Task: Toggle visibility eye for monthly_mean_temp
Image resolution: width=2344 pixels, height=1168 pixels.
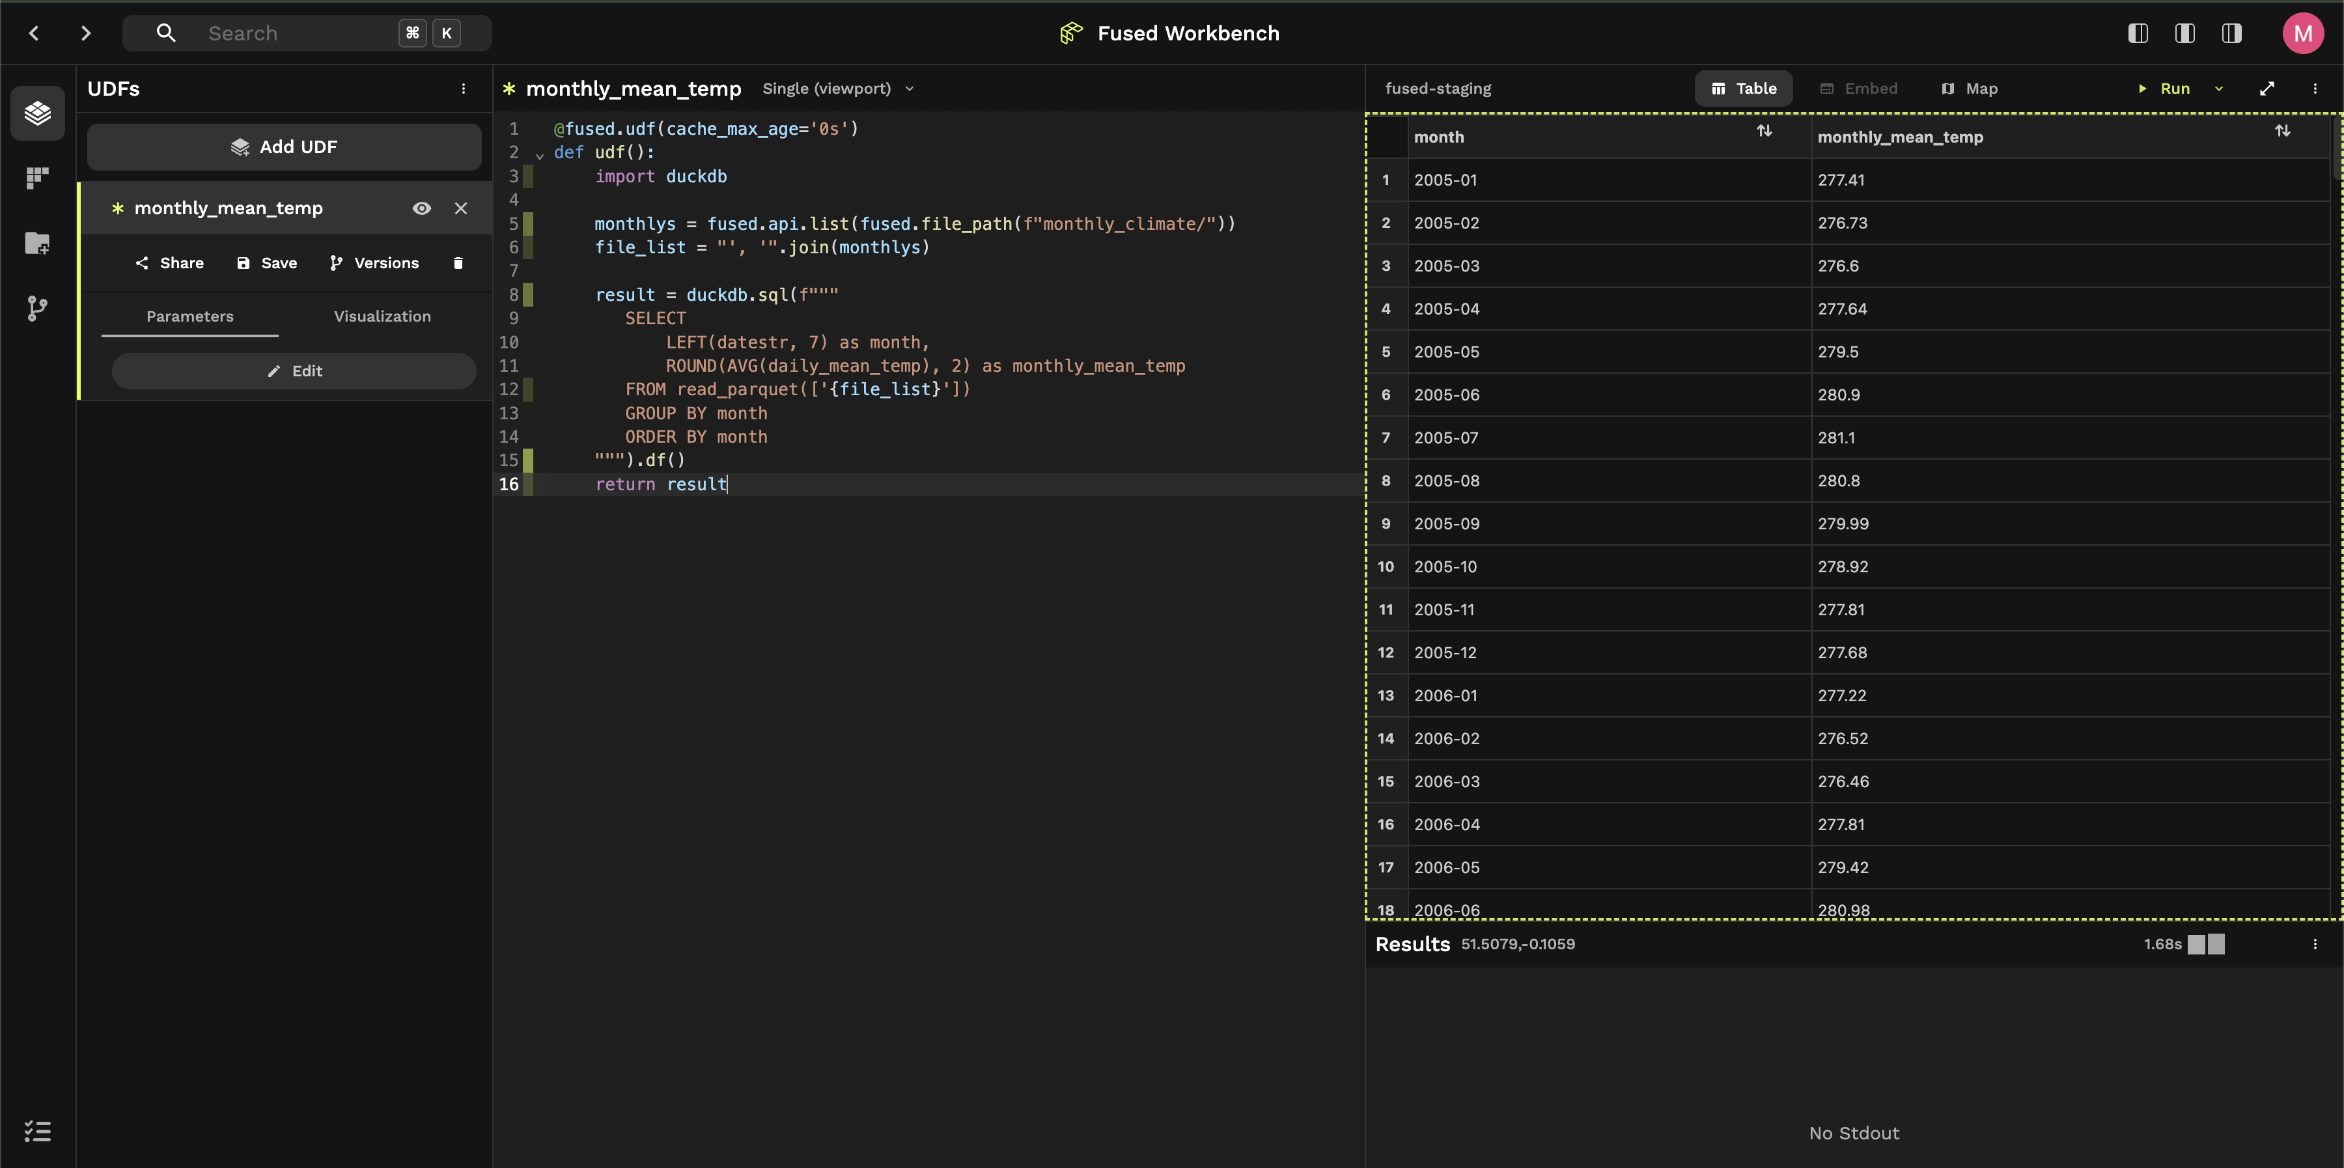Action: [421, 208]
